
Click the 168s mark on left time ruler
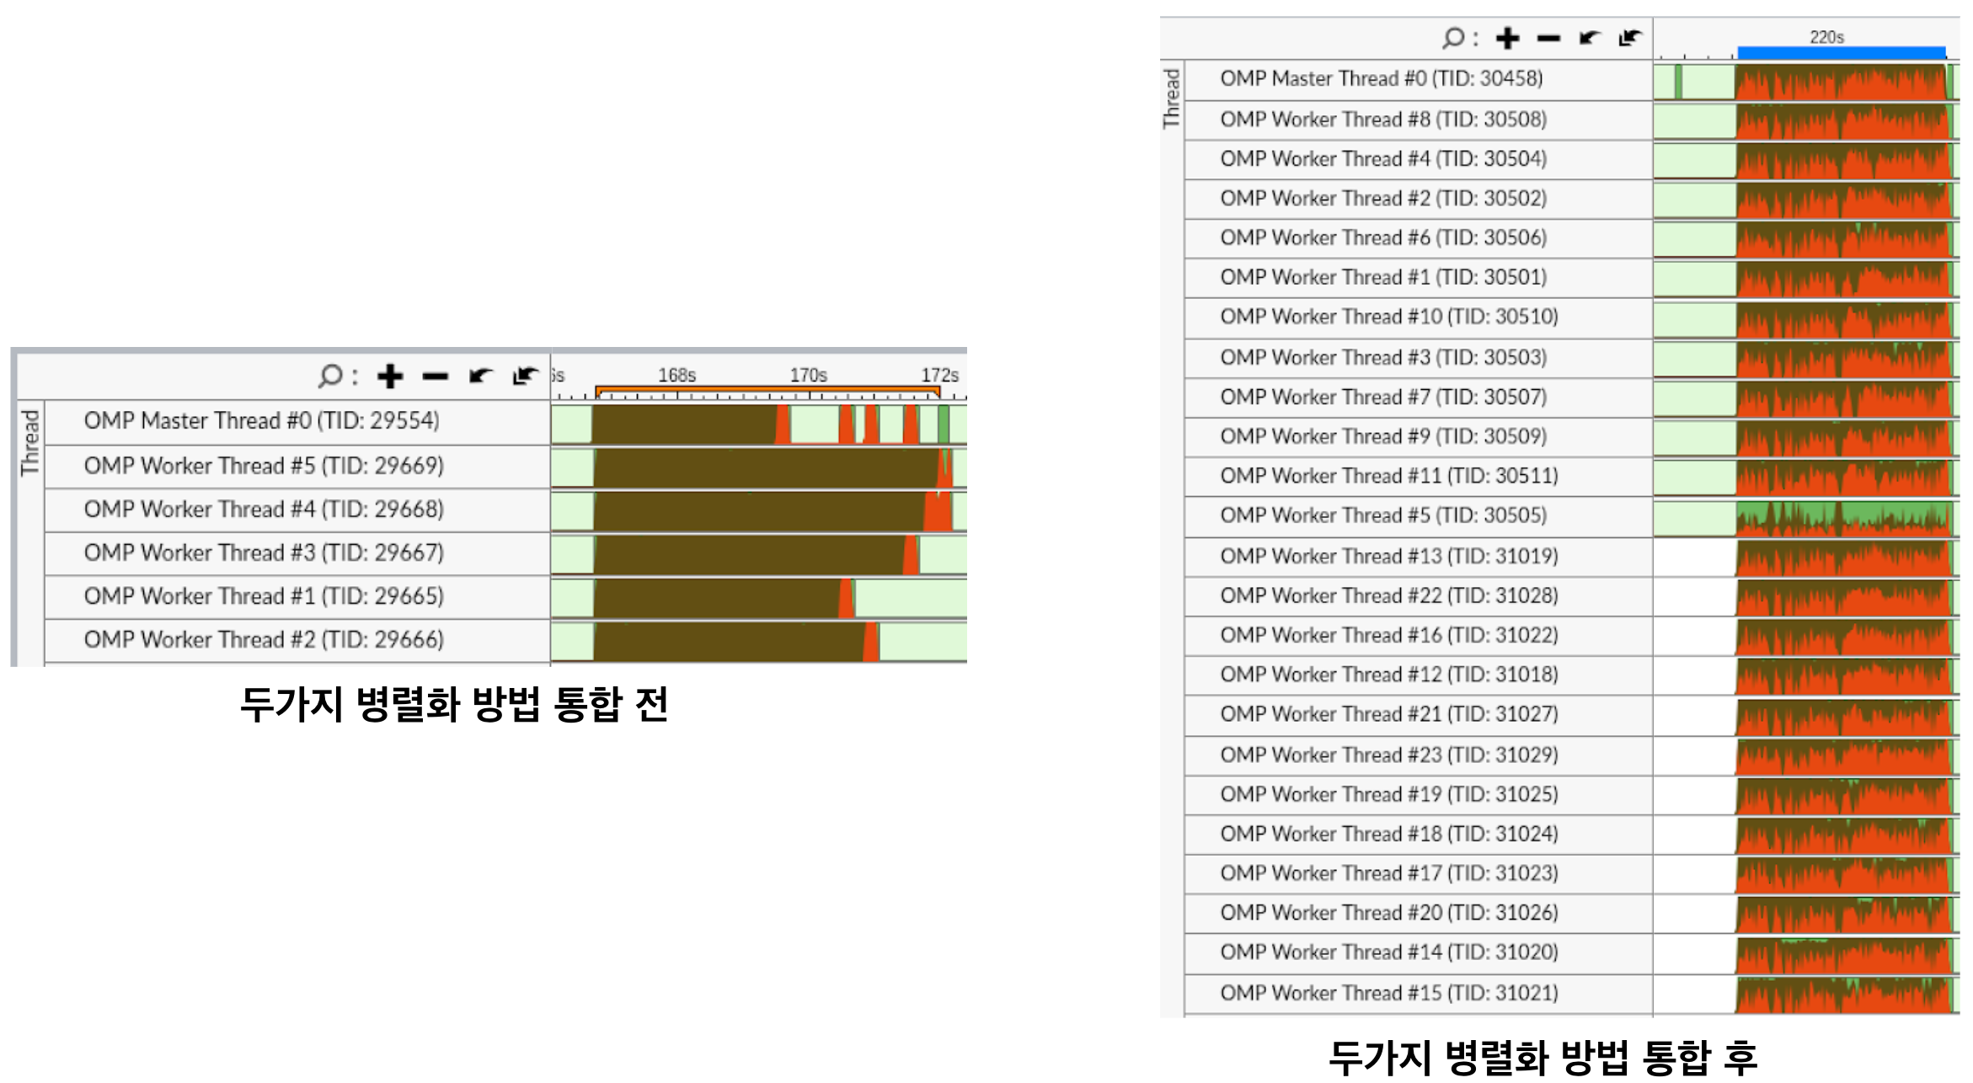[677, 376]
